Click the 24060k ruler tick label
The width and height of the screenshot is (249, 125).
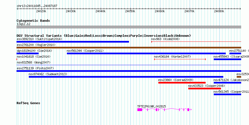tap(160, 11)
